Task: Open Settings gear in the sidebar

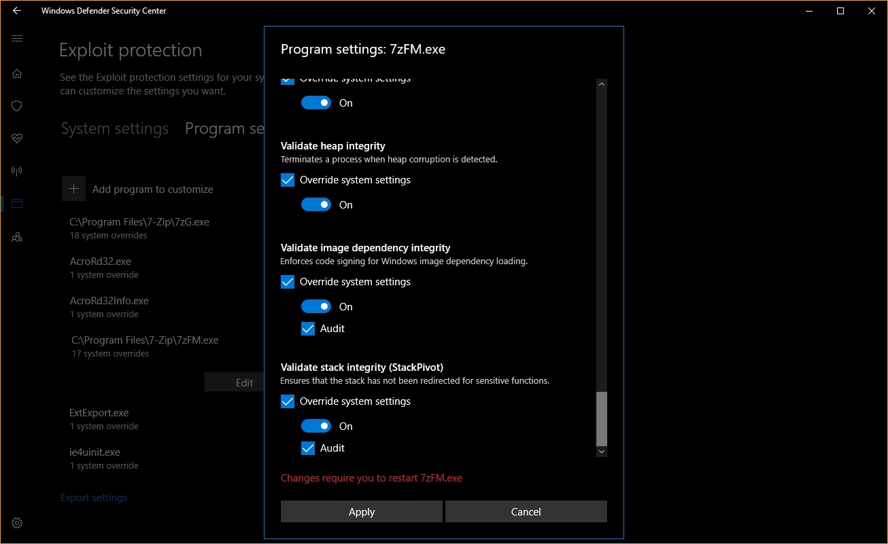Action: (17, 523)
